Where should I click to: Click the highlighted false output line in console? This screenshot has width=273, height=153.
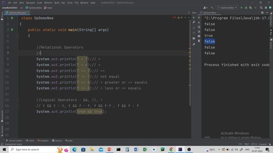click(209, 42)
